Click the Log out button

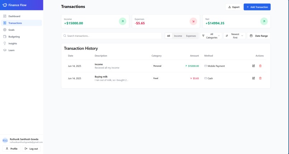click(31, 149)
